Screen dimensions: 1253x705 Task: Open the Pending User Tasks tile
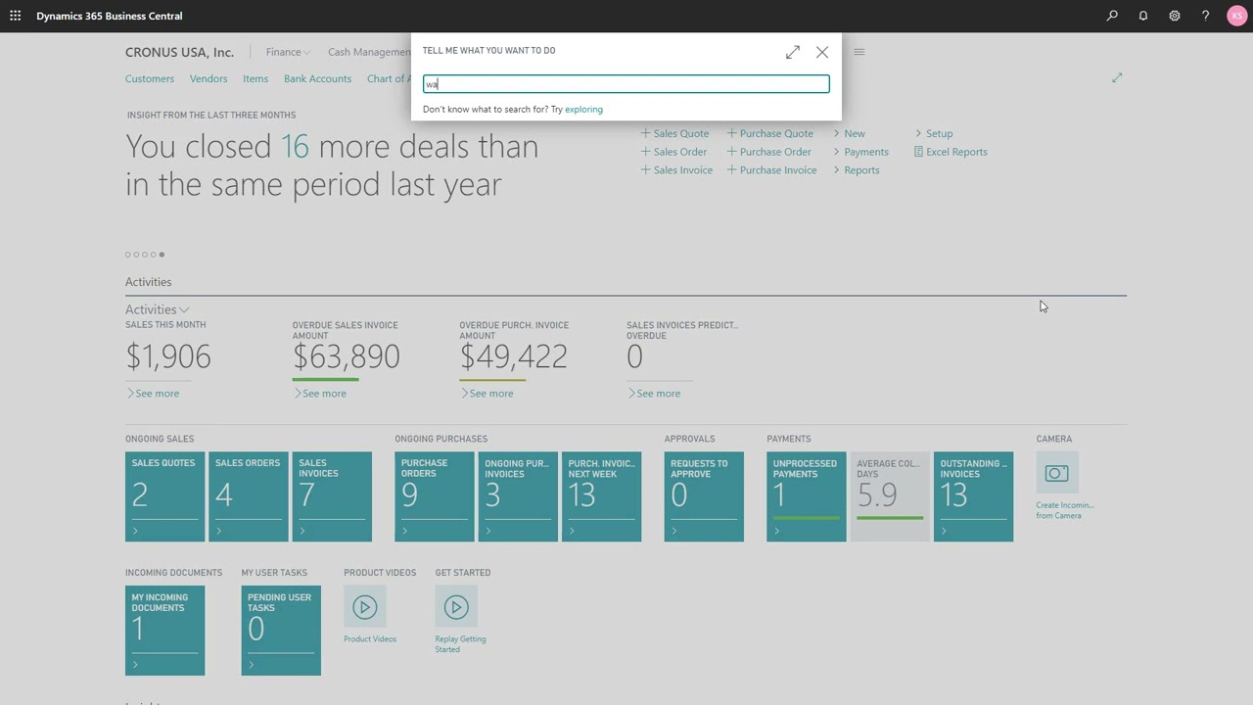pyautogui.click(x=281, y=631)
